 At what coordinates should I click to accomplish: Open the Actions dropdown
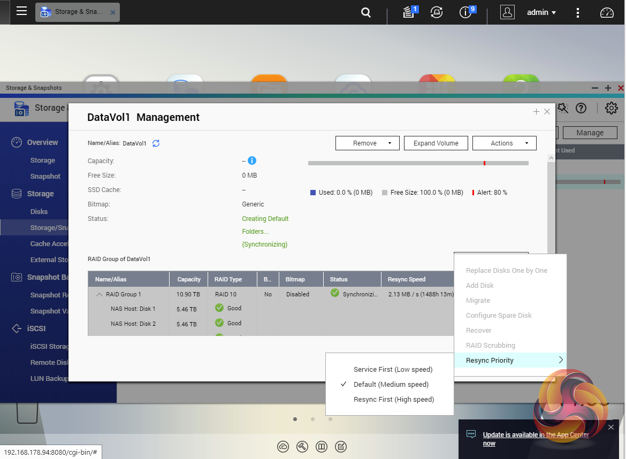pyautogui.click(x=504, y=143)
